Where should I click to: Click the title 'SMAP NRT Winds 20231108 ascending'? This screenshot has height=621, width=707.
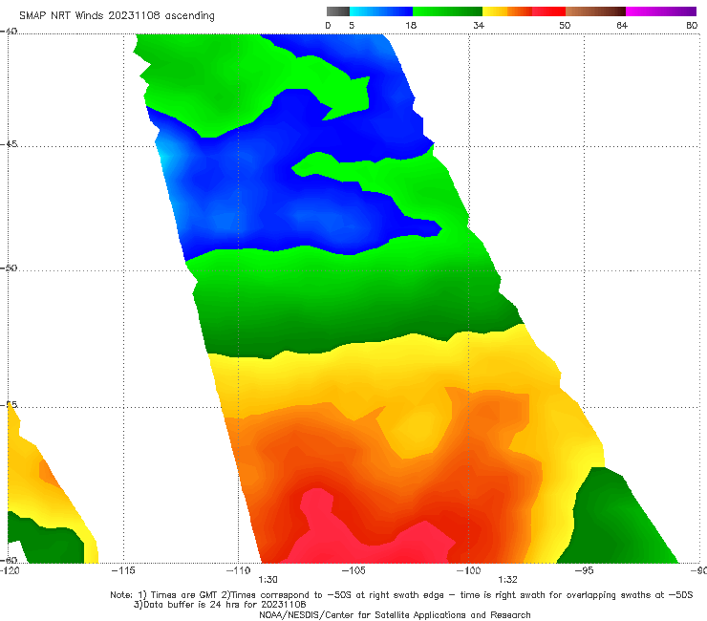click(x=117, y=15)
